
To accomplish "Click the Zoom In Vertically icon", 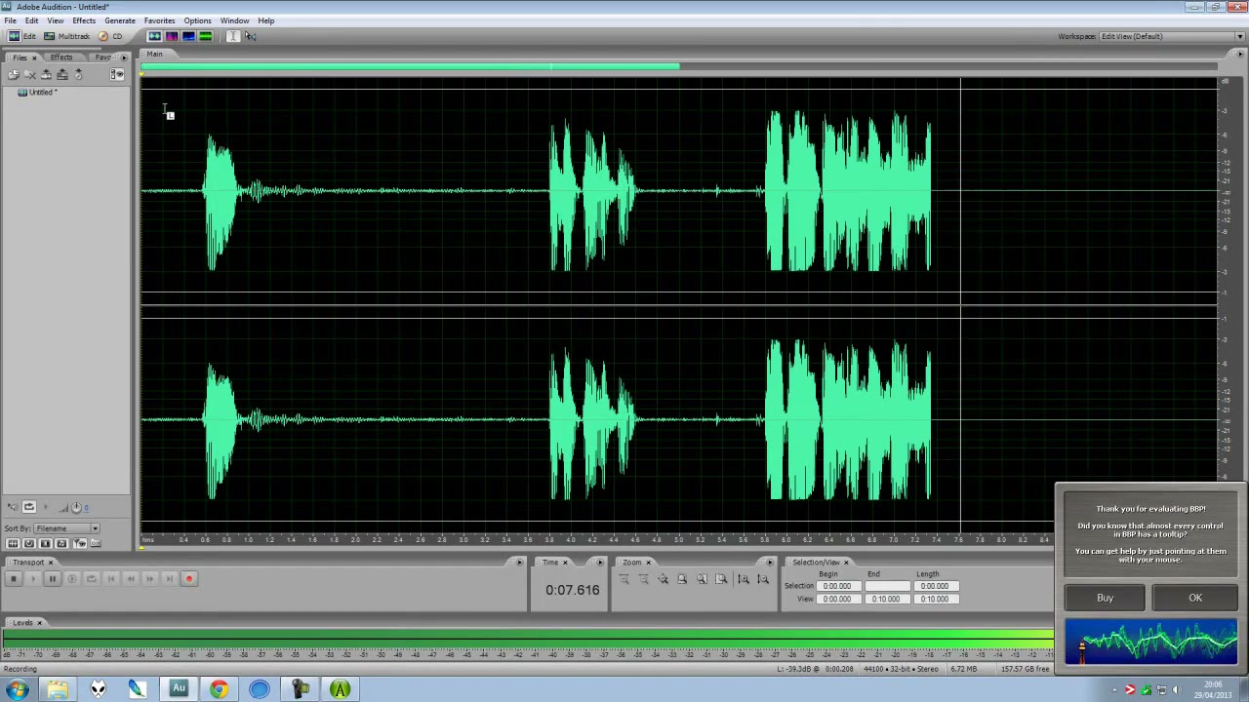I will 744,579.
